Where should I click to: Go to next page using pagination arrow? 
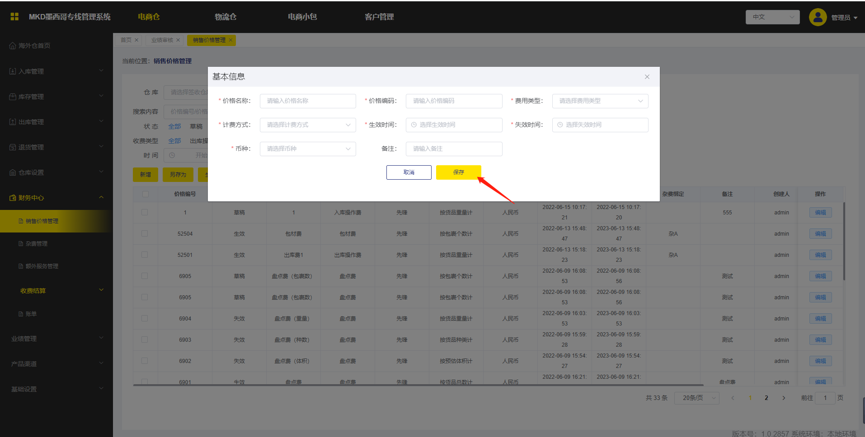coord(784,398)
